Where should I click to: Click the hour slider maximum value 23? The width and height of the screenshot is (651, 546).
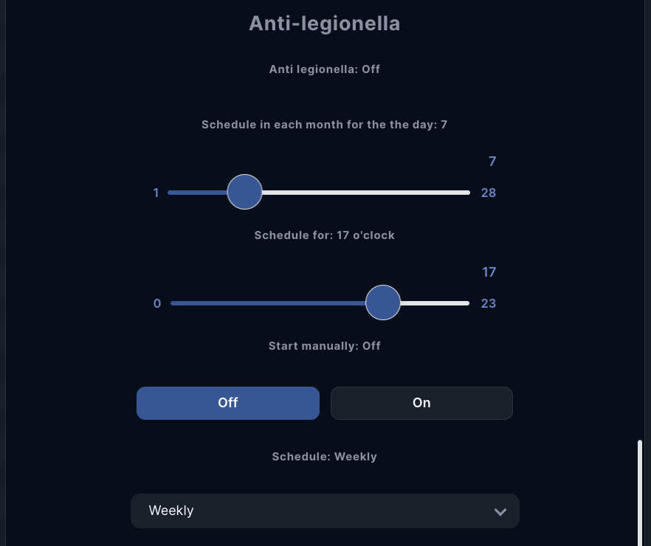489,303
